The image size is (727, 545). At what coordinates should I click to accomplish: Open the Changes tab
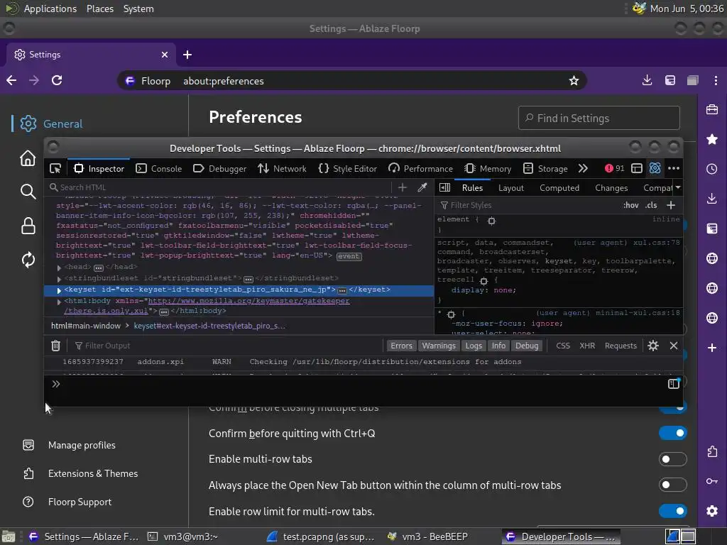pyautogui.click(x=611, y=187)
